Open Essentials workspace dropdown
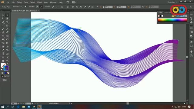 pos(172,2)
